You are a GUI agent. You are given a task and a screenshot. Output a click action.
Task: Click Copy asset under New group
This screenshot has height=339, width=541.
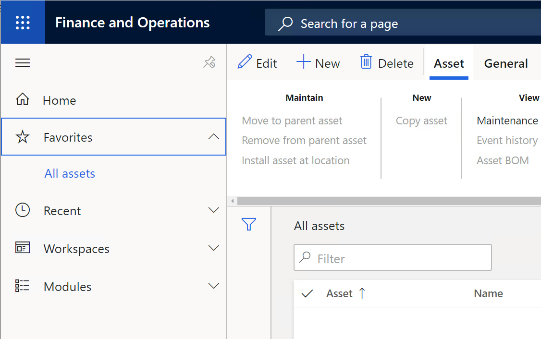coord(421,121)
